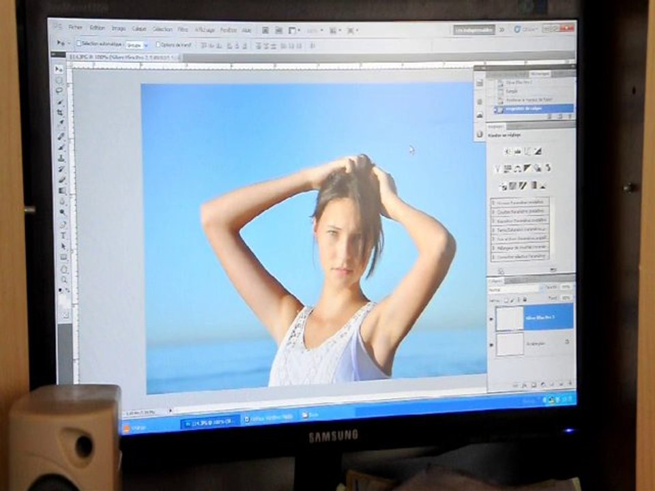The width and height of the screenshot is (655, 491).
Task: Select the Lasso tool
Action: pyautogui.click(x=60, y=91)
